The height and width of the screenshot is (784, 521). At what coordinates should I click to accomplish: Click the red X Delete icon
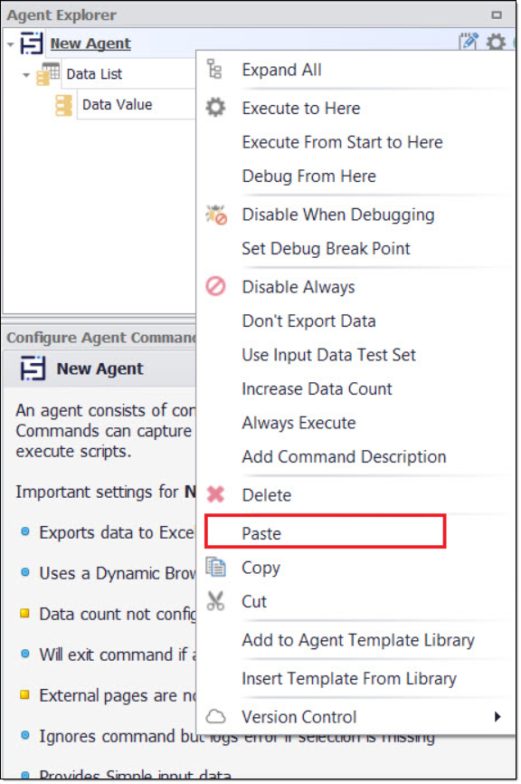click(x=215, y=494)
